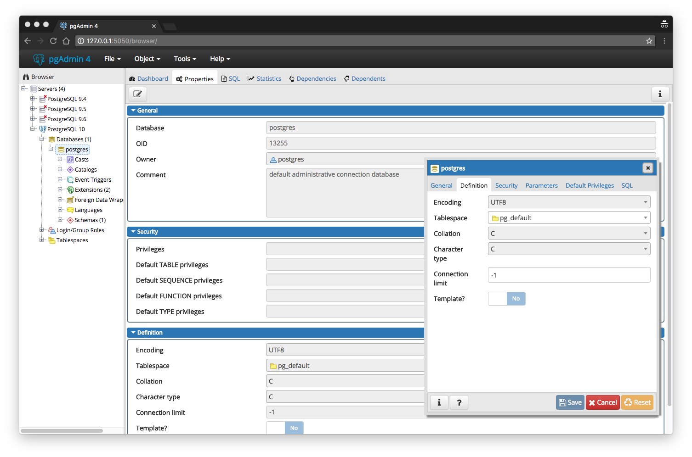Switch to the Statistics tab
The width and height of the screenshot is (692, 457).
(264, 78)
